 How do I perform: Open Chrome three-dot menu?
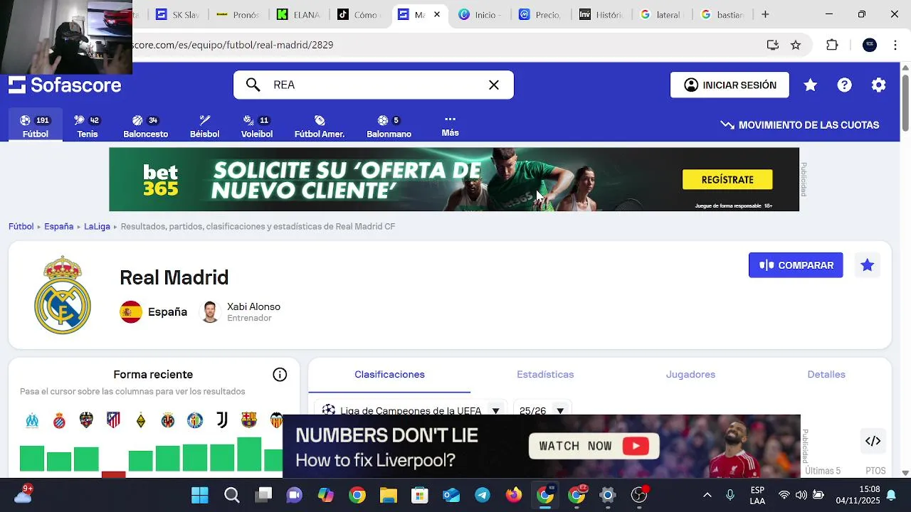895,45
